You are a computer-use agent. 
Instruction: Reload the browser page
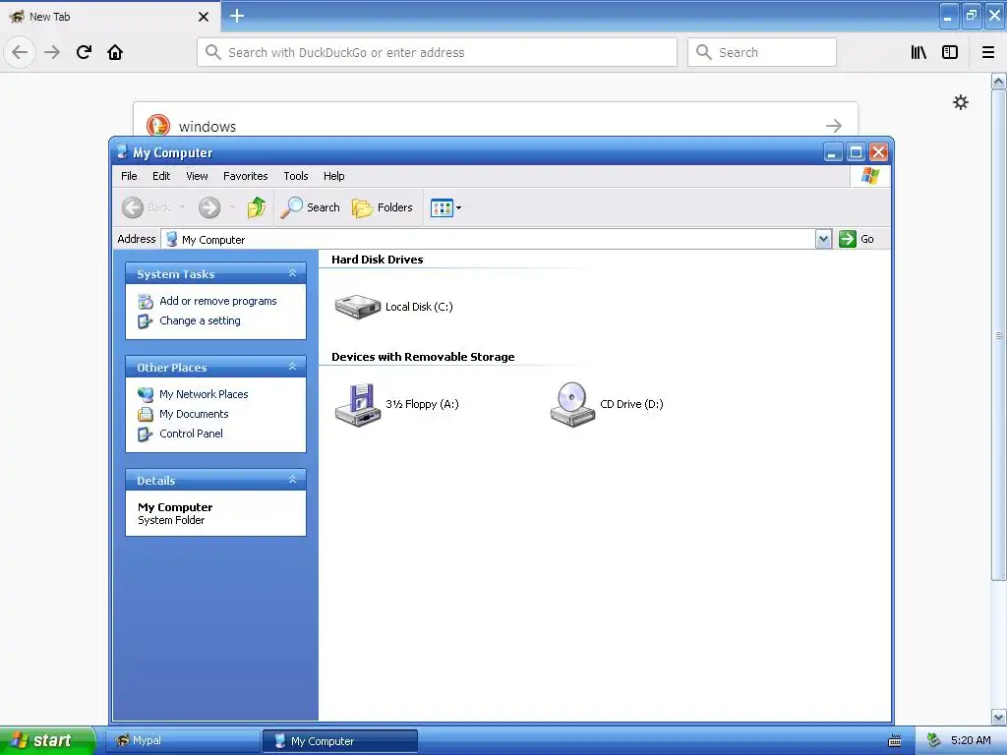click(x=84, y=52)
